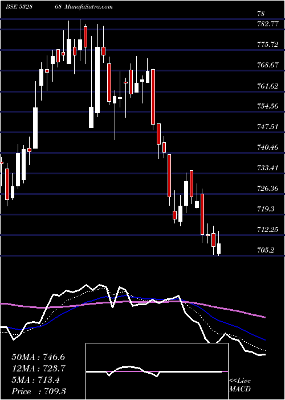Click the 747.51 price axis label
The height and width of the screenshot is (400, 285).
tap(268, 127)
